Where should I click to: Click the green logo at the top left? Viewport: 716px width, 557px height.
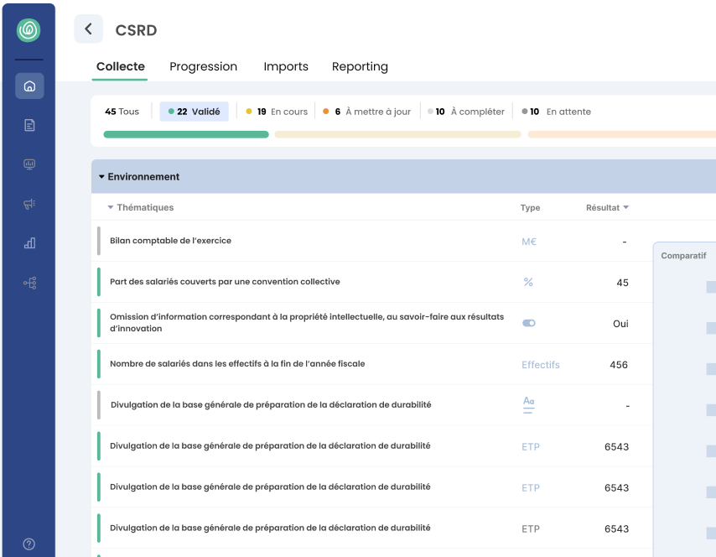29,29
